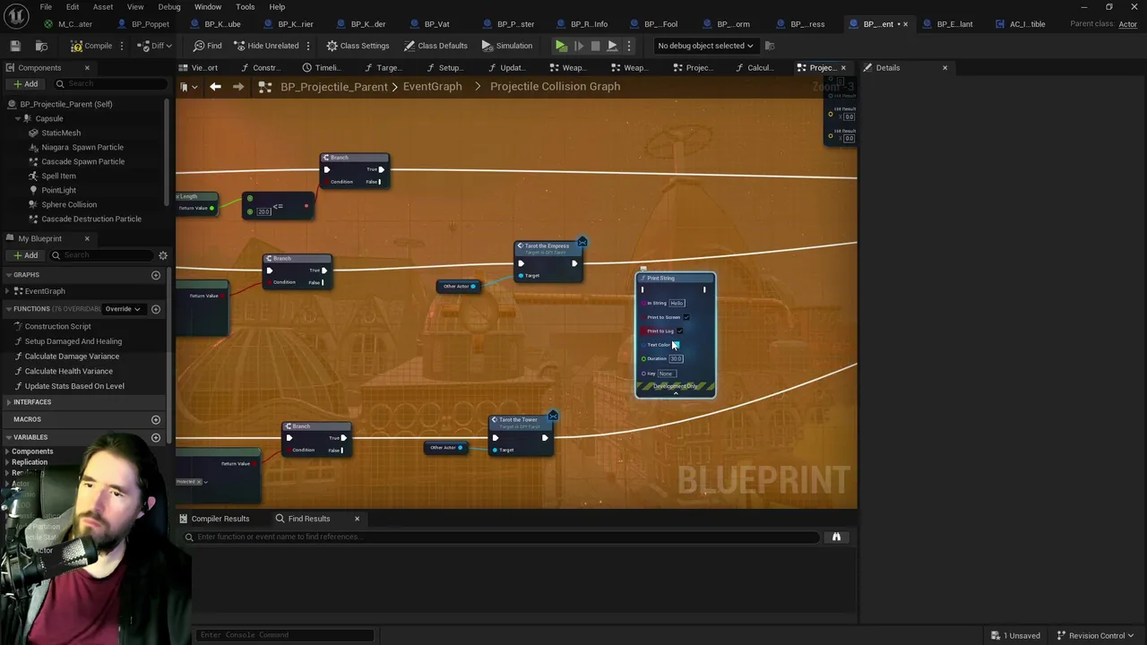Expand the INTERFACES section
This screenshot has height=645, width=1147.
pyautogui.click(x=9, y=402)
